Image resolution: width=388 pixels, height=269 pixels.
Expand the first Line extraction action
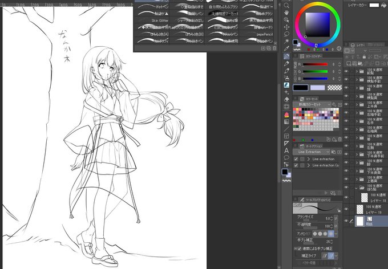[x=309, y=159]
